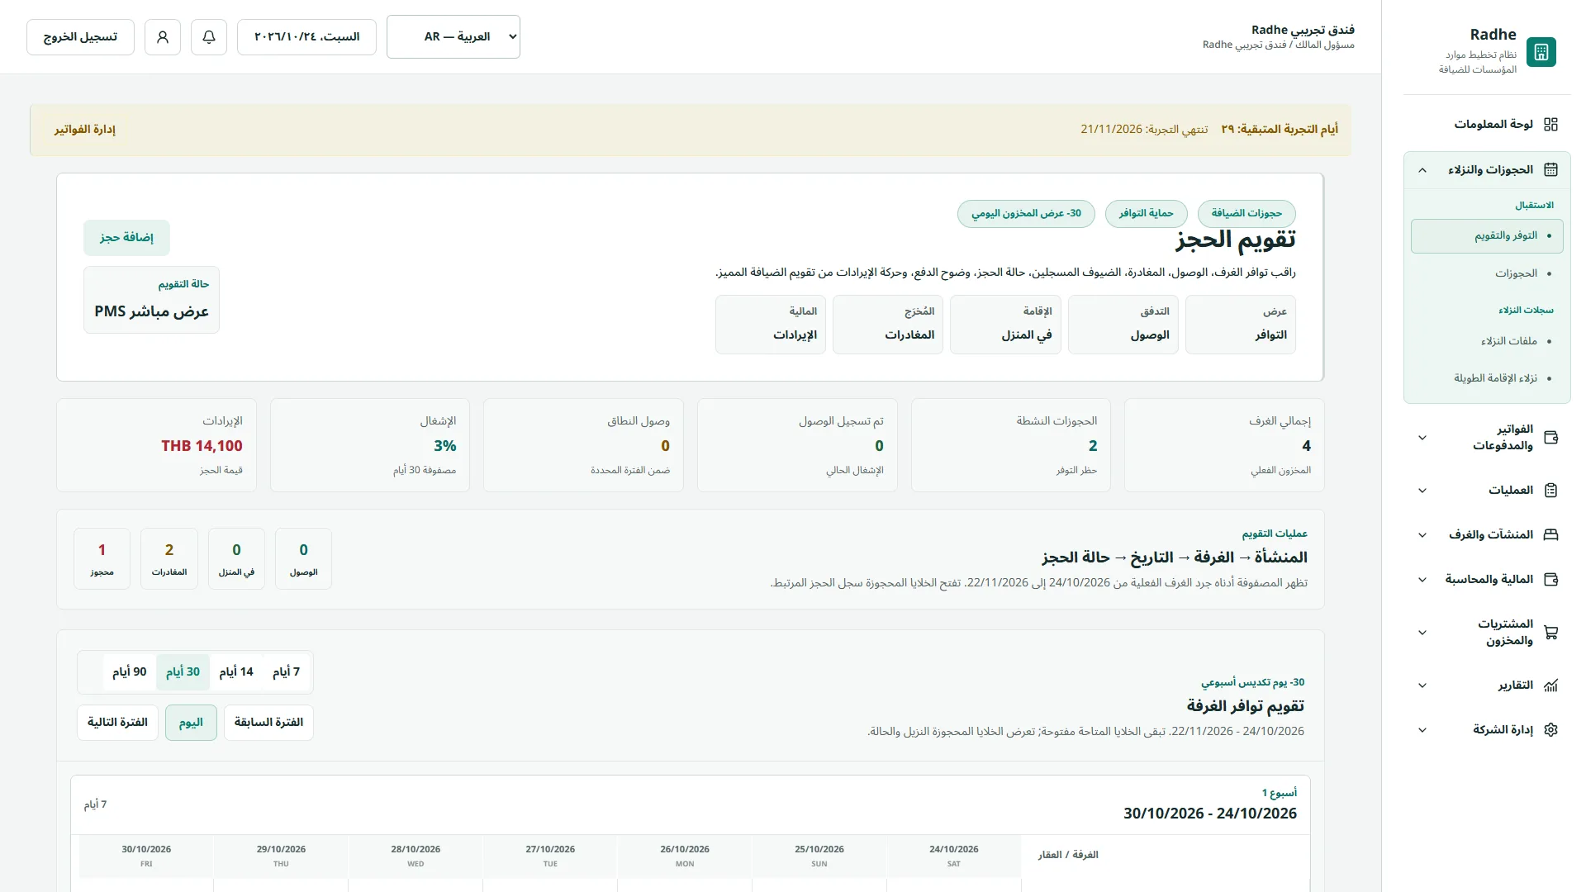Switch to the التوافر view tab
This screenshot has height=892, width=1586.
tap(1241, 325)
